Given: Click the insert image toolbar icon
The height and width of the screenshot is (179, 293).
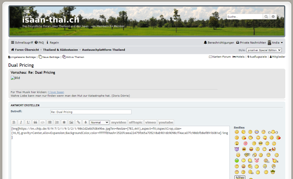Looking at the screenshot, I should (71, 122).
